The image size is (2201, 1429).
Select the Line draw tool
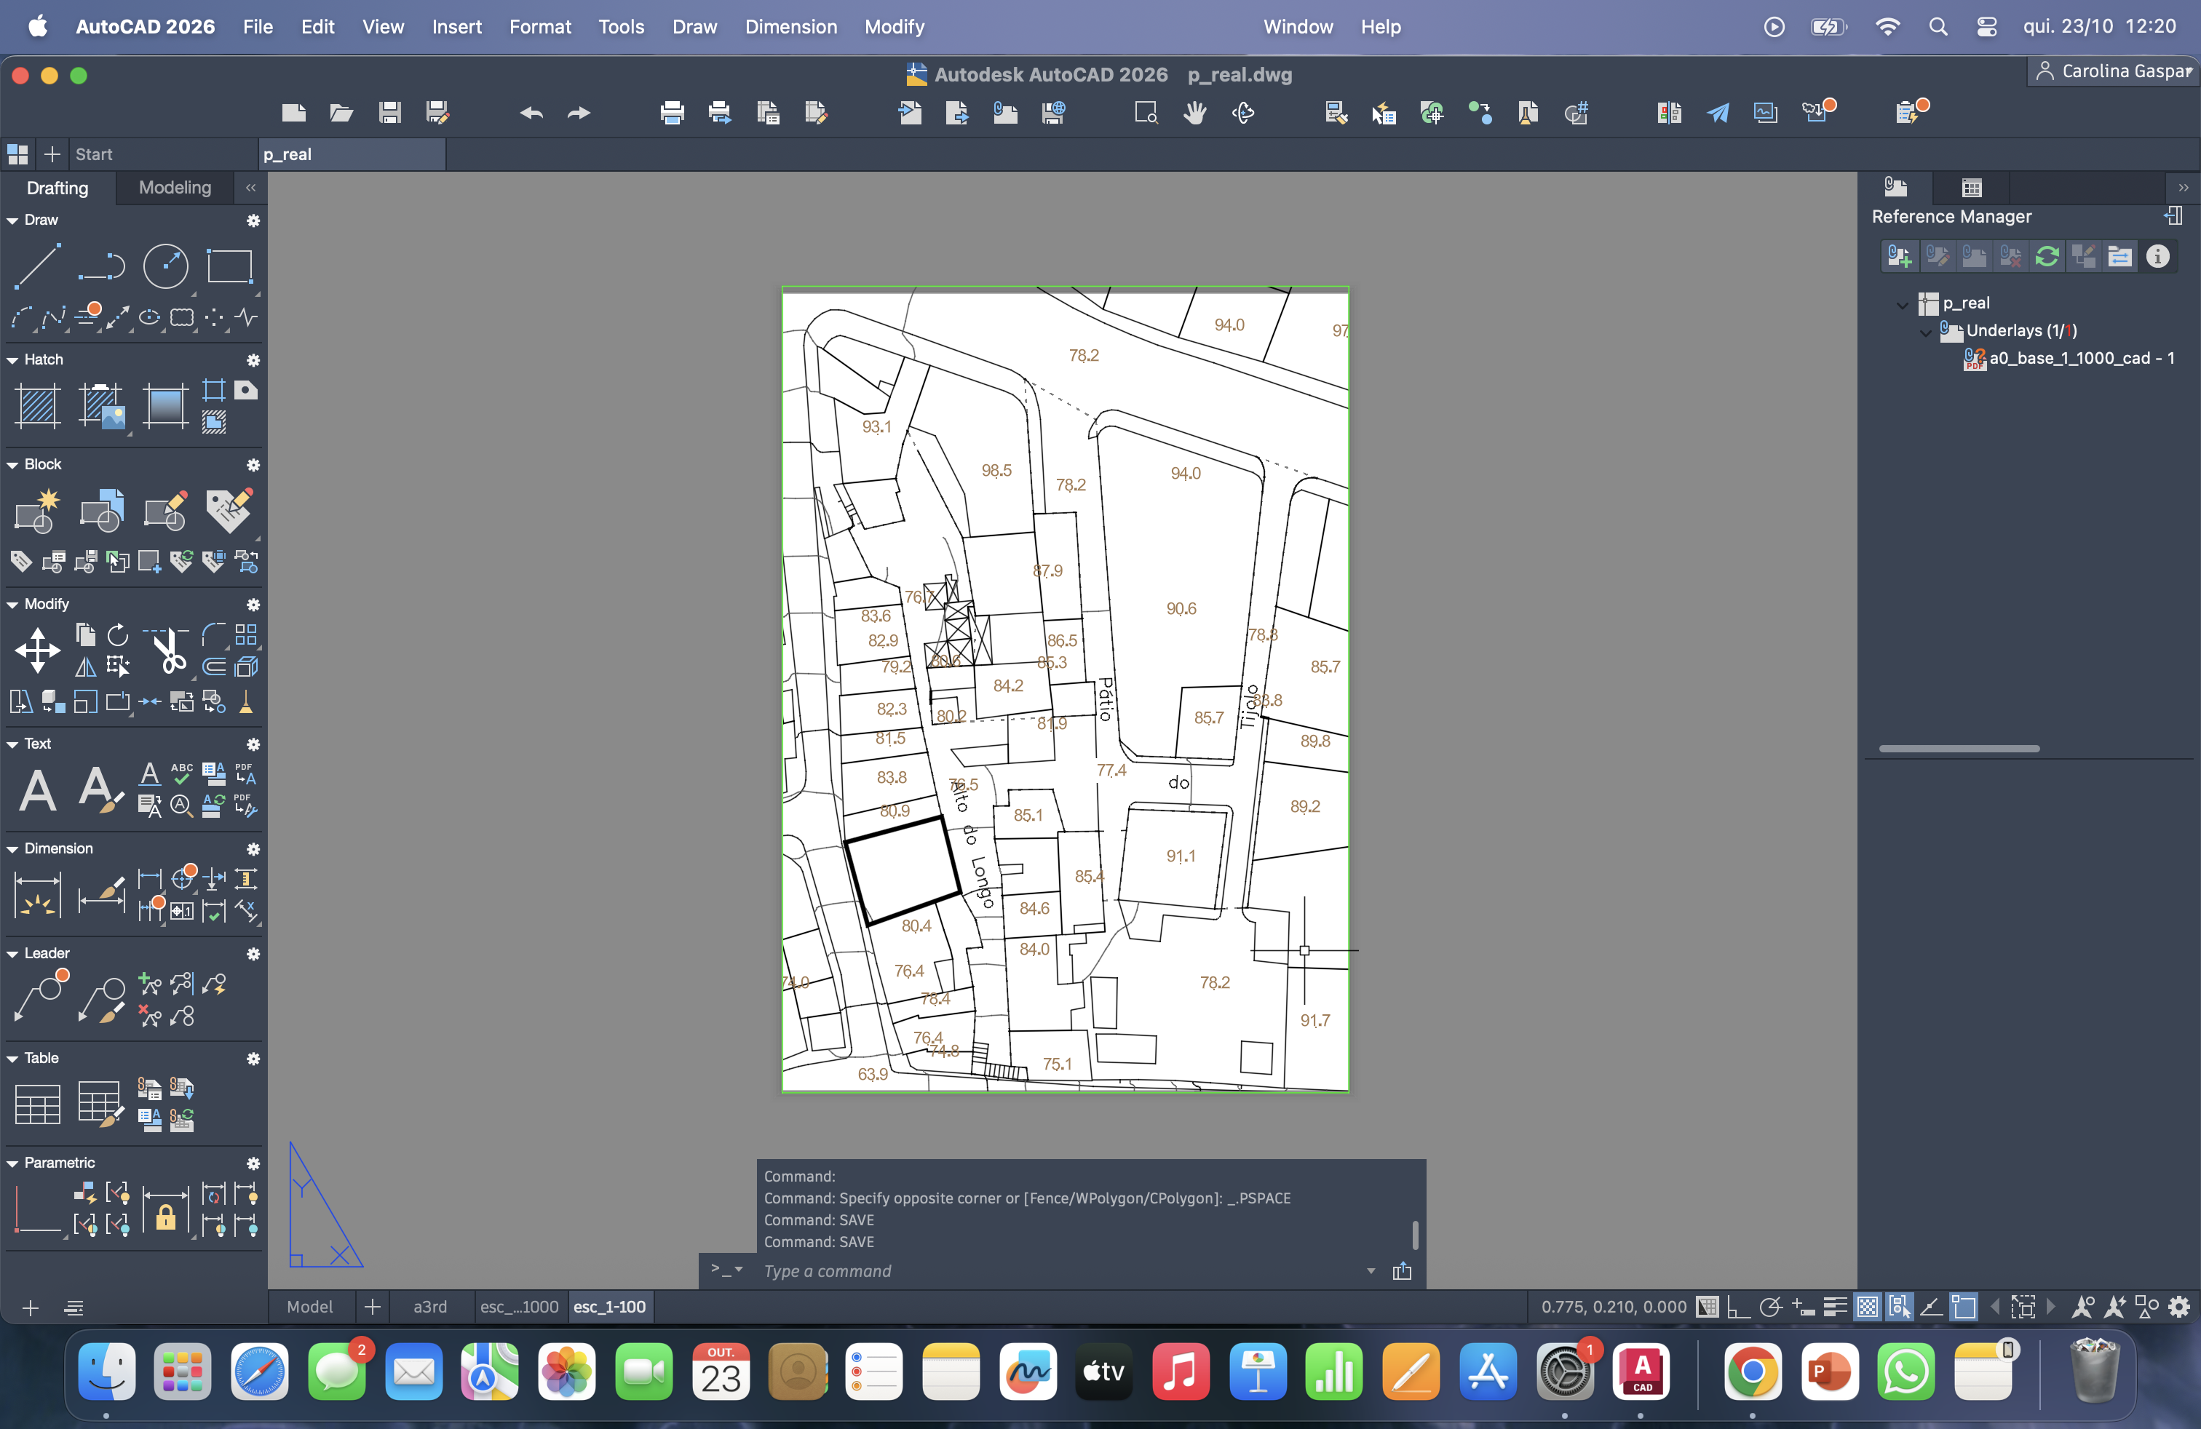pos(37,266)
